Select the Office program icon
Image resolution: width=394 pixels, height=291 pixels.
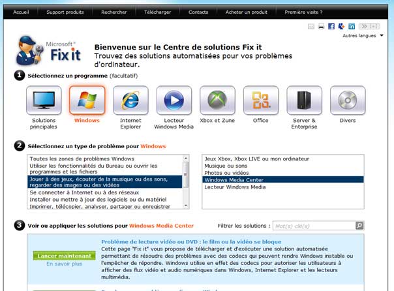pyautogui.click(x=261, y=100)
